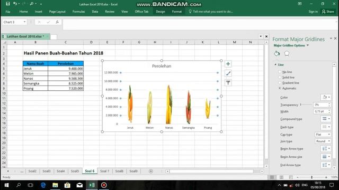Open File Explorer from taskbar
This screenshot has width=339, height=190.
pyautogui.click(x=55, y=185)
